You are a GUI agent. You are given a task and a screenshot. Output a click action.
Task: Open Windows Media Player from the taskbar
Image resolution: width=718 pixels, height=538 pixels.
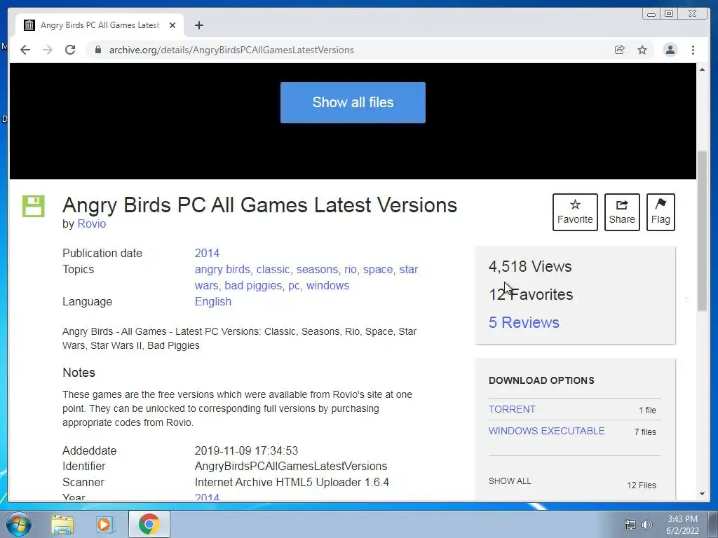click(105, 524)
